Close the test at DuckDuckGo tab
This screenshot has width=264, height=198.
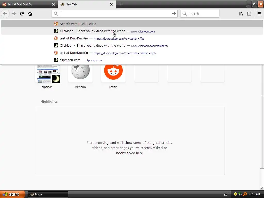point(53,4)
